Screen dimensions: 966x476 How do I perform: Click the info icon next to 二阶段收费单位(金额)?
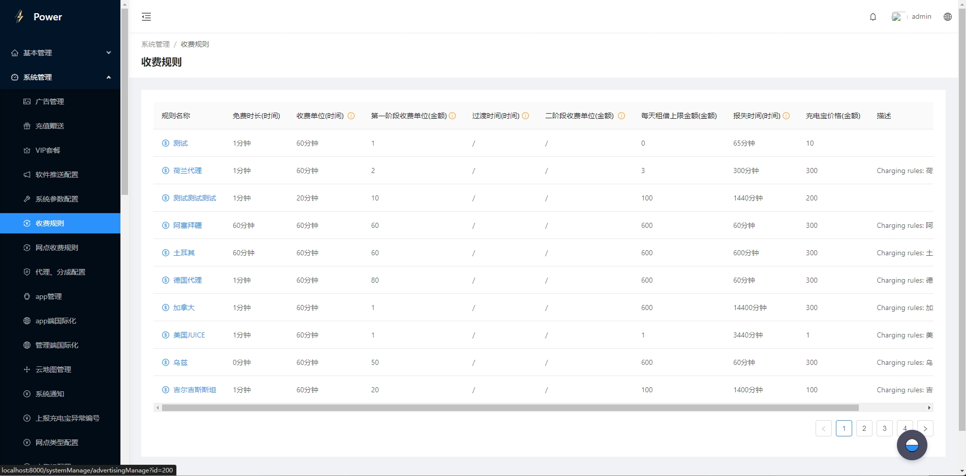(x=621, y=116)
